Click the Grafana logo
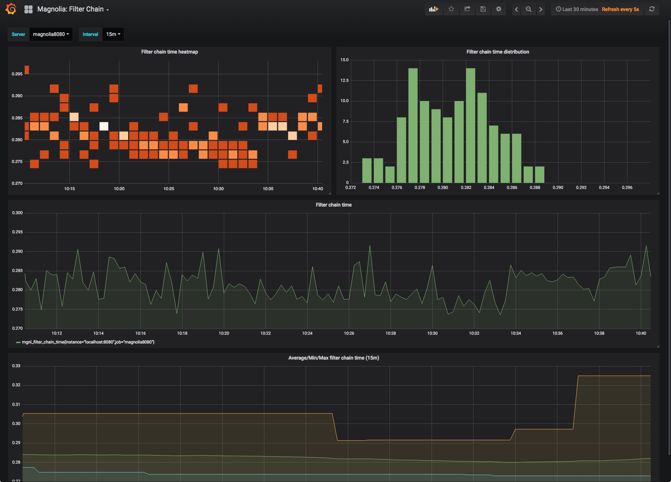 (11, 8)
